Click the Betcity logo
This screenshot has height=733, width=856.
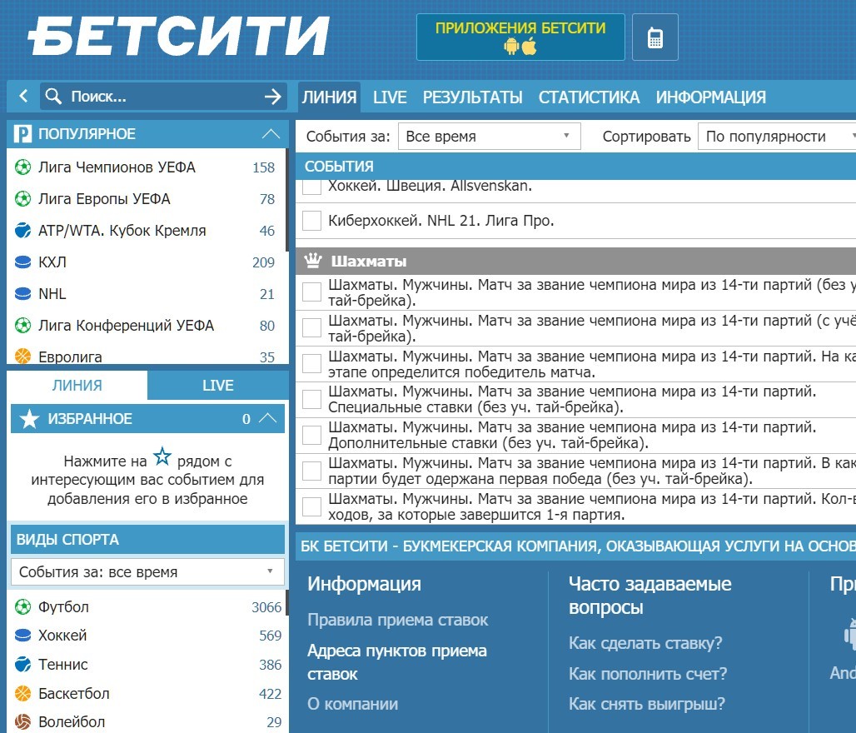tap(178, 36)
